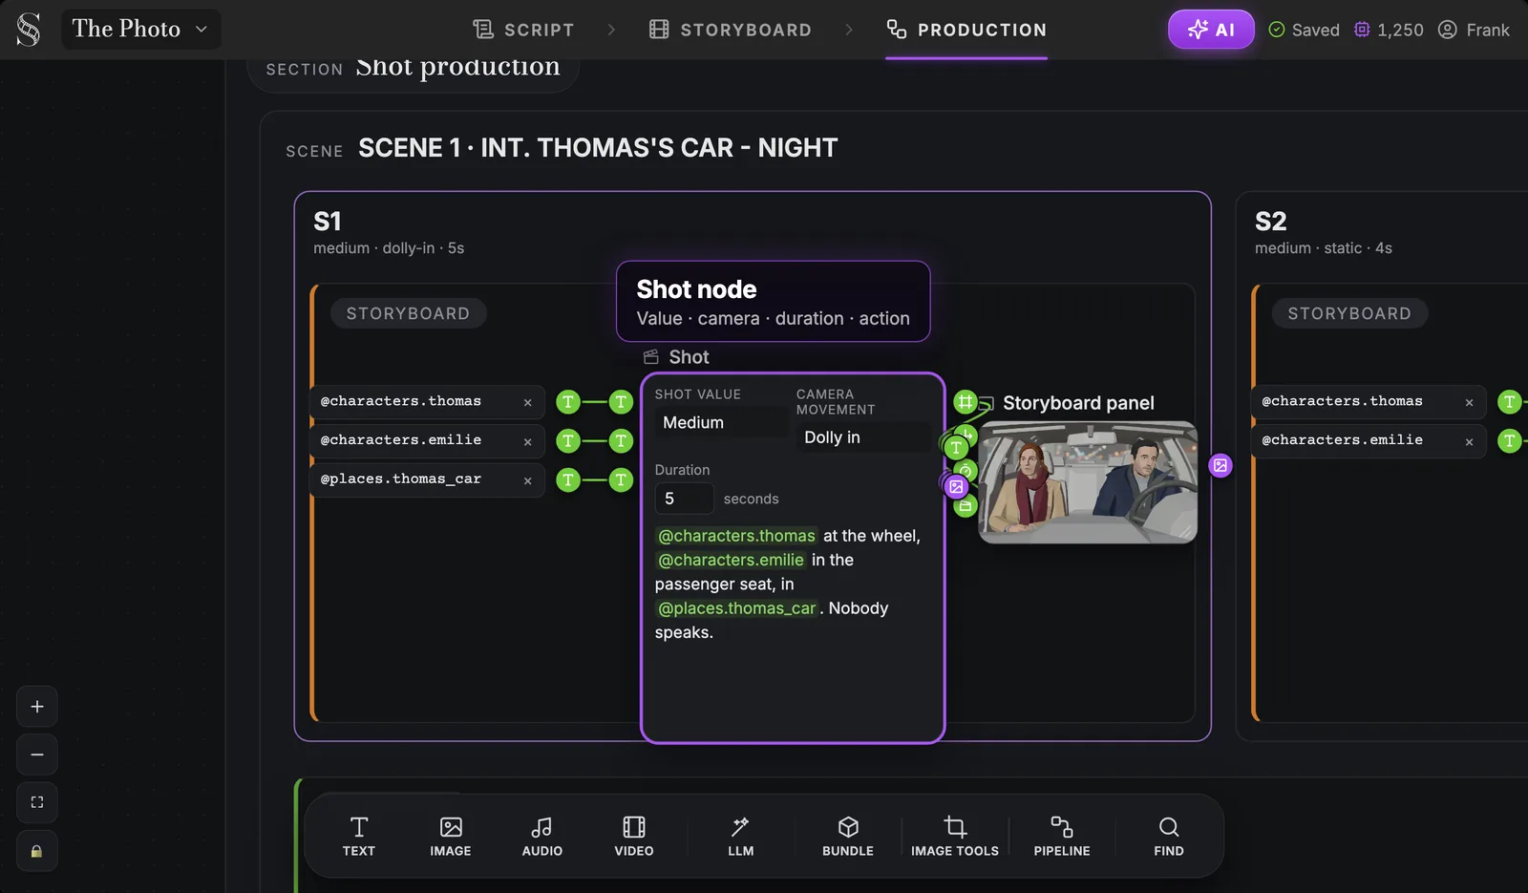Click the @characters.emilie mention in action text

point(731,560)
